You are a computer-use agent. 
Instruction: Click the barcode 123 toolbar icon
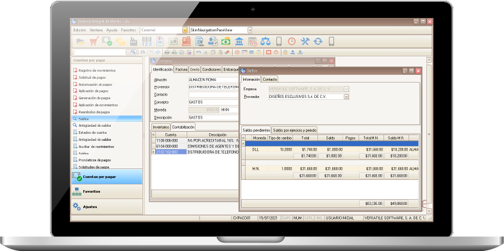point(147,42)
